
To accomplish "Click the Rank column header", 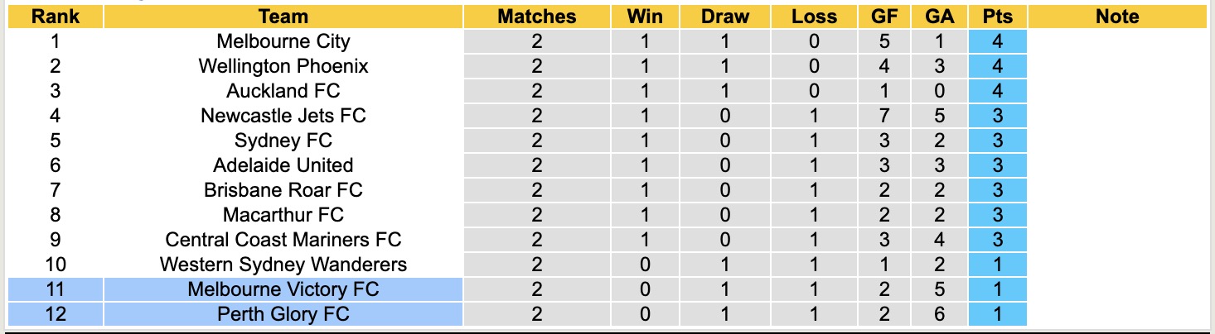I will coord(55,17).
